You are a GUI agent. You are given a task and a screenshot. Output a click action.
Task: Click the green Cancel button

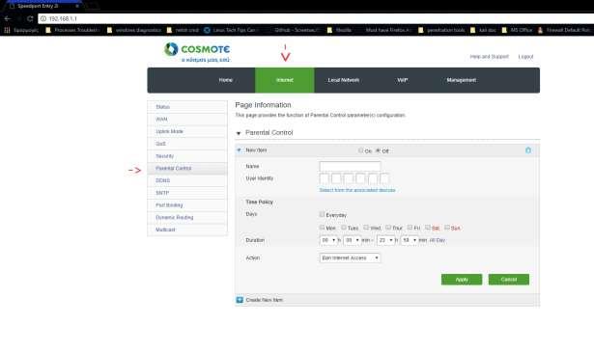point(509,280)
